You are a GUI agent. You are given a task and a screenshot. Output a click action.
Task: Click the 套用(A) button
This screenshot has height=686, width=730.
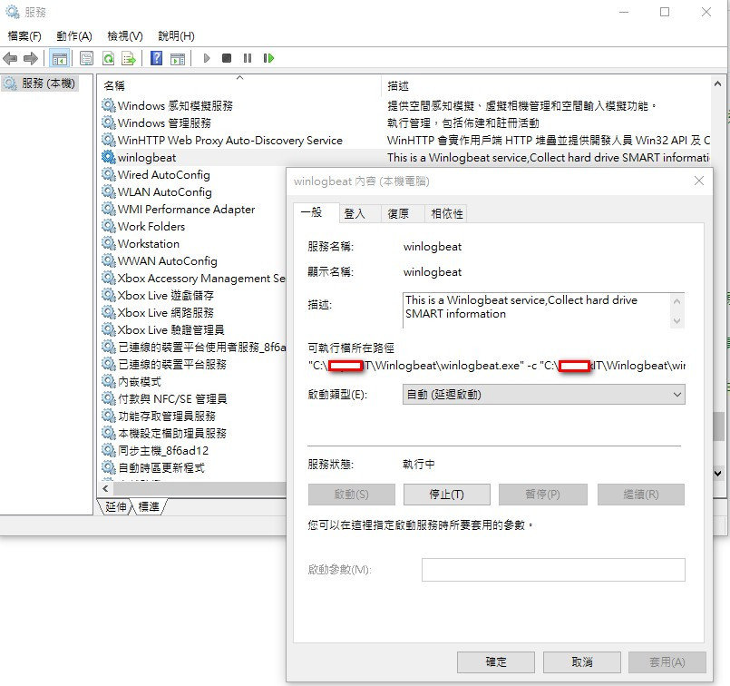[x=667, y=661]
